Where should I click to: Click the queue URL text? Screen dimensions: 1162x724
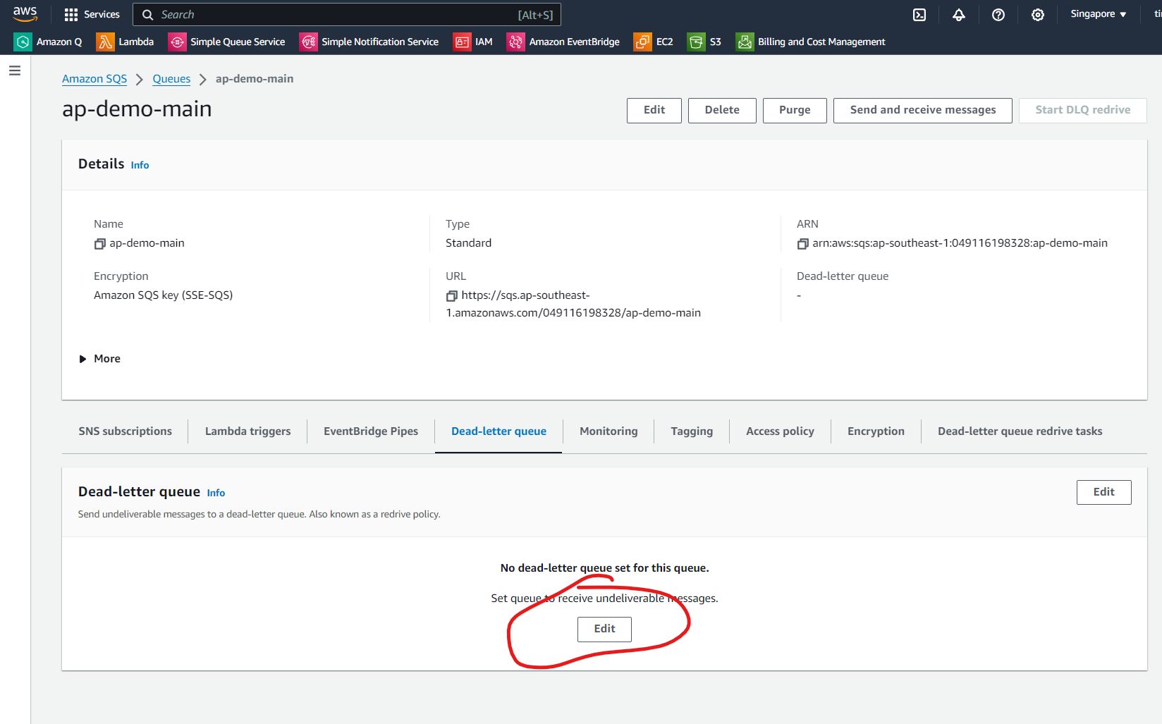[573, 304]
